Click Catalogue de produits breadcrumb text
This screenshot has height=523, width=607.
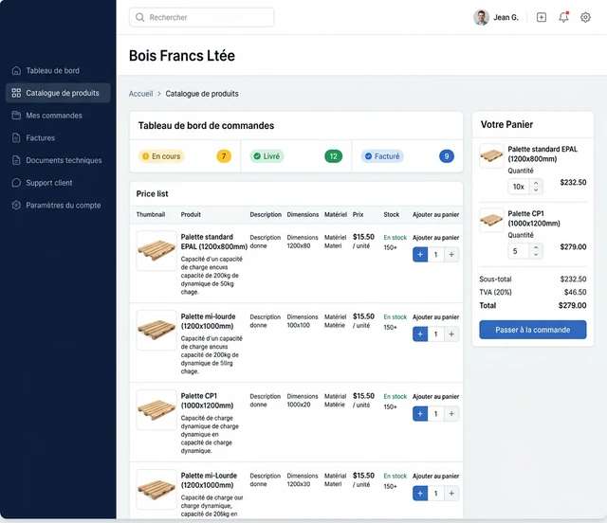click(x=202, y=94)
